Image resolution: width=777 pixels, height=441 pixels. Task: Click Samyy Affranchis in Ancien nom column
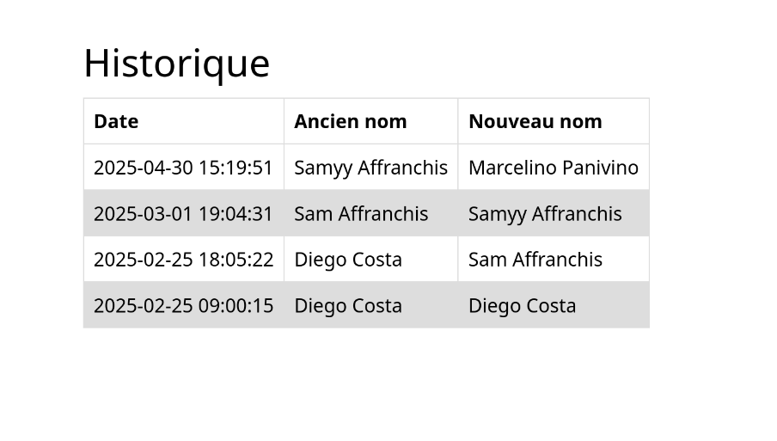click(371, 168)
